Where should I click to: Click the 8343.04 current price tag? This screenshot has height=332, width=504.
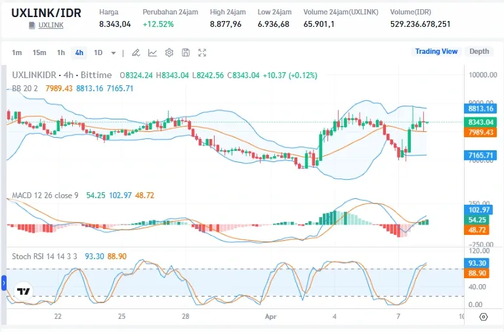480,122
